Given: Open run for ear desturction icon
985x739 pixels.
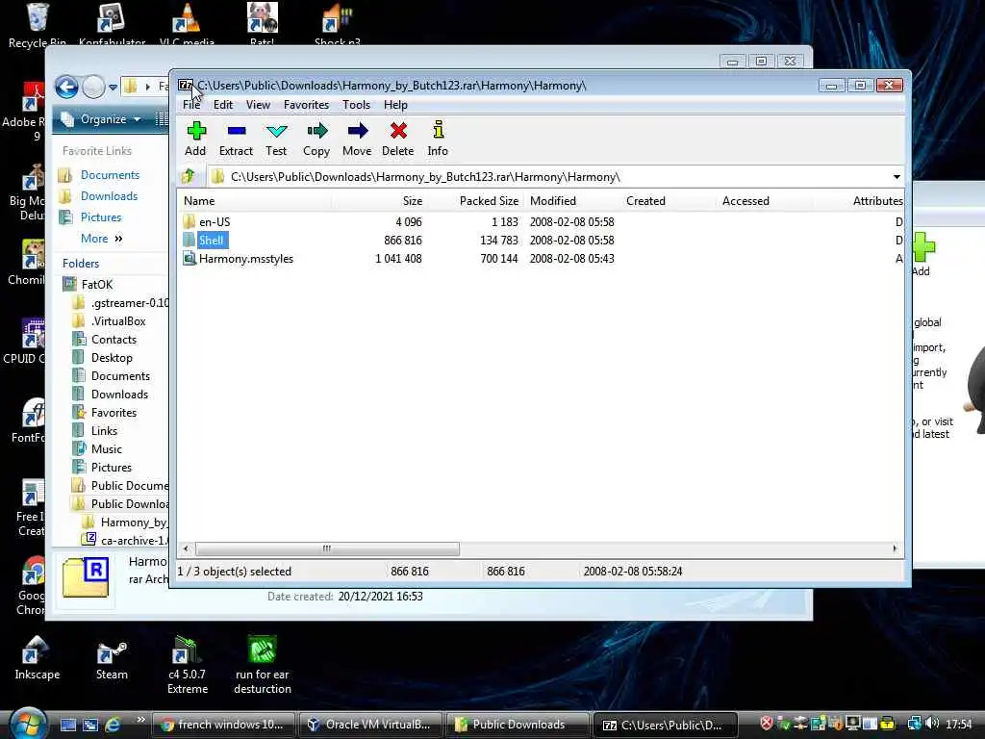Looking at the screenshot, I should [x=263, y=665].
